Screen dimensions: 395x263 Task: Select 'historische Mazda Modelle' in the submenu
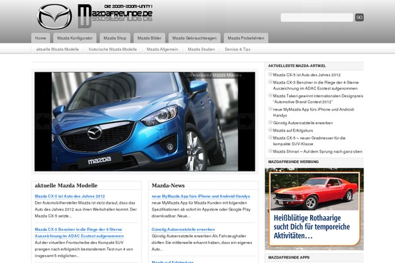113,49
